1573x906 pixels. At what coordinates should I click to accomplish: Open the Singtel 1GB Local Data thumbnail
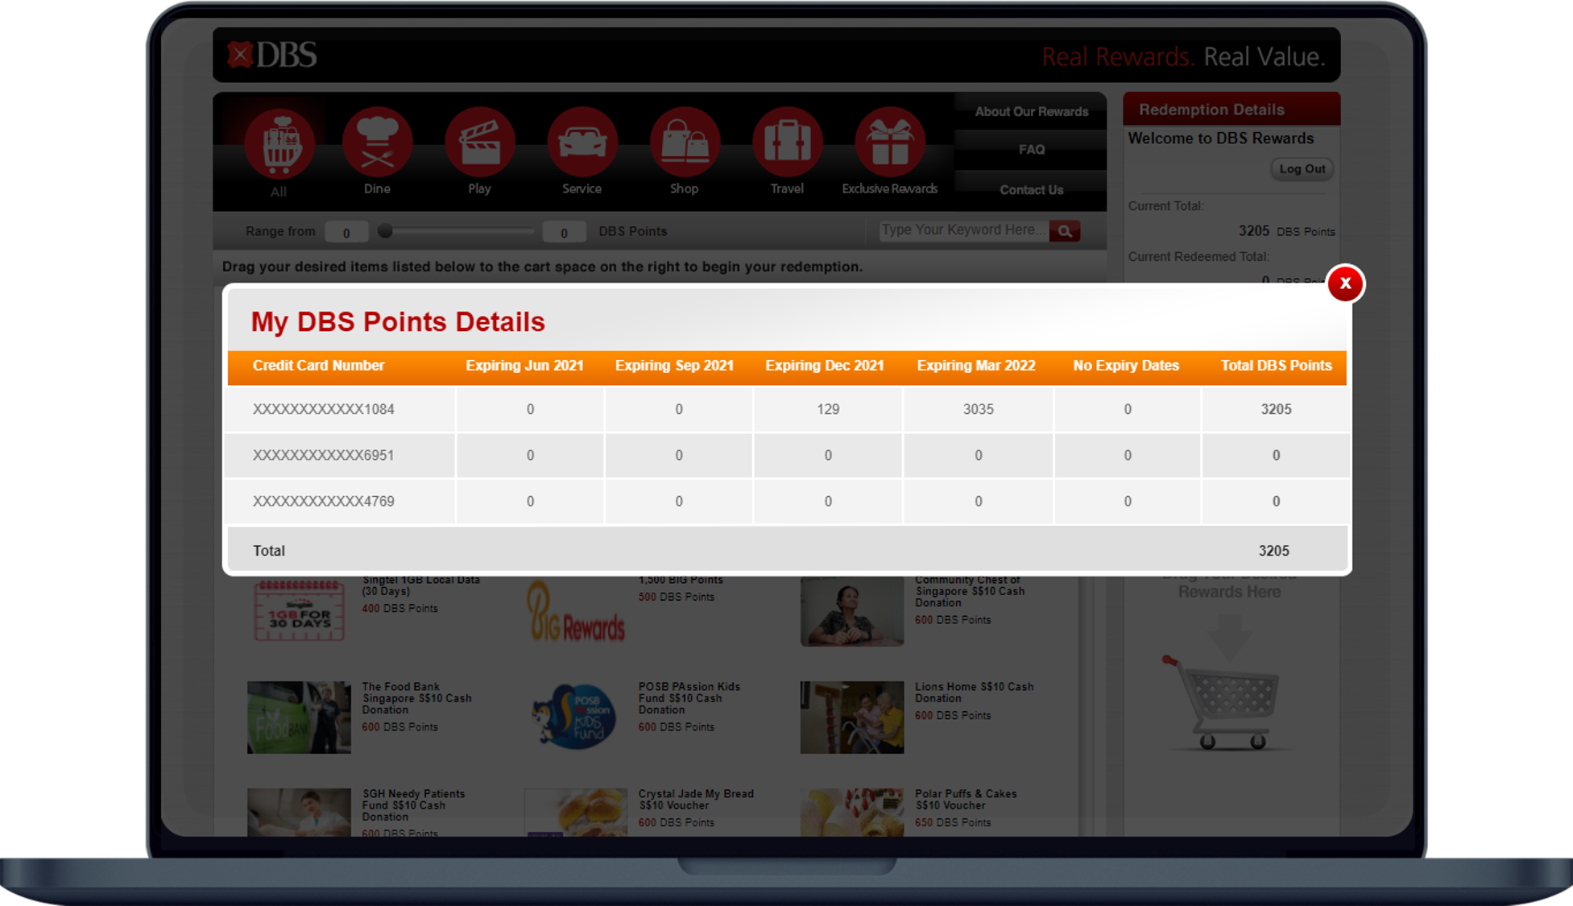coord(300,610)
